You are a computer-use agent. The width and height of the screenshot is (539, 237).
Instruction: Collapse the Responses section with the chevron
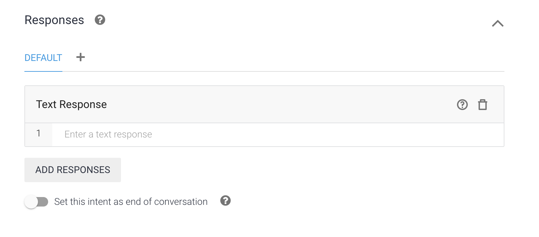[x=498, y=23]
